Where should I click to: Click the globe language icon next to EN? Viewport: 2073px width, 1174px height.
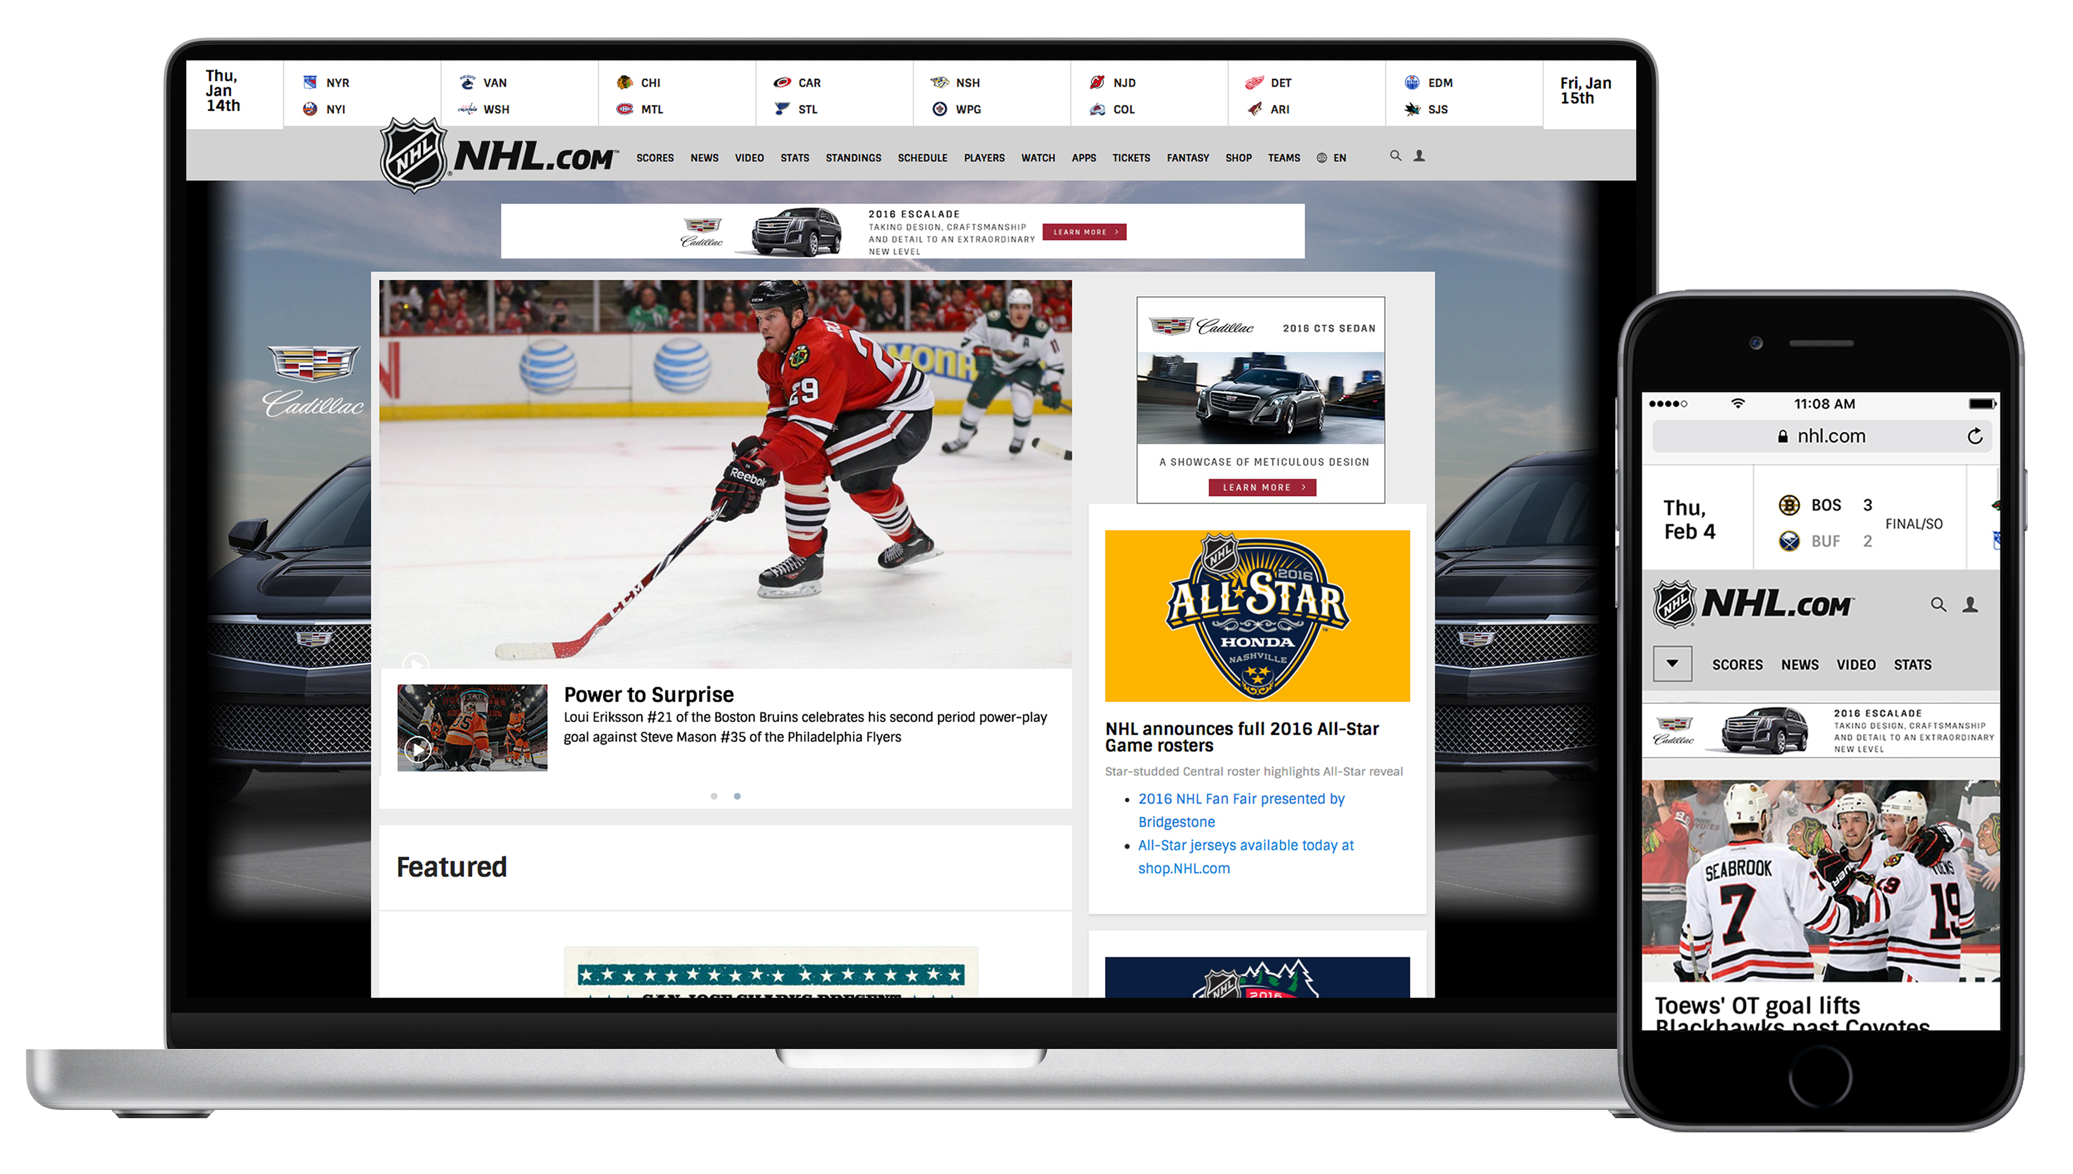click(1322, 158)
